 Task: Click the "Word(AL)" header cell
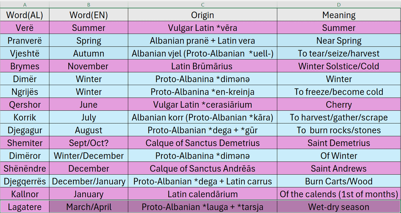click(25, 15)
